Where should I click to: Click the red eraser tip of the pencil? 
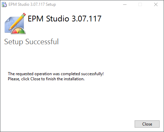point(24,15)
